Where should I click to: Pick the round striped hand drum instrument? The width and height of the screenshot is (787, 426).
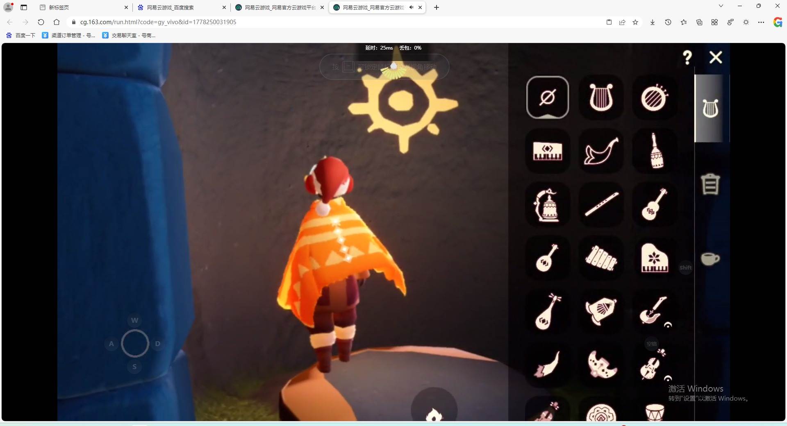pyautogui.click(x=654, y=97)
